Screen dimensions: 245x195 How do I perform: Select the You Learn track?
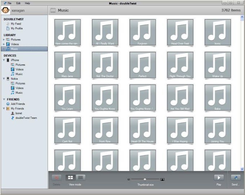[67, 97]
